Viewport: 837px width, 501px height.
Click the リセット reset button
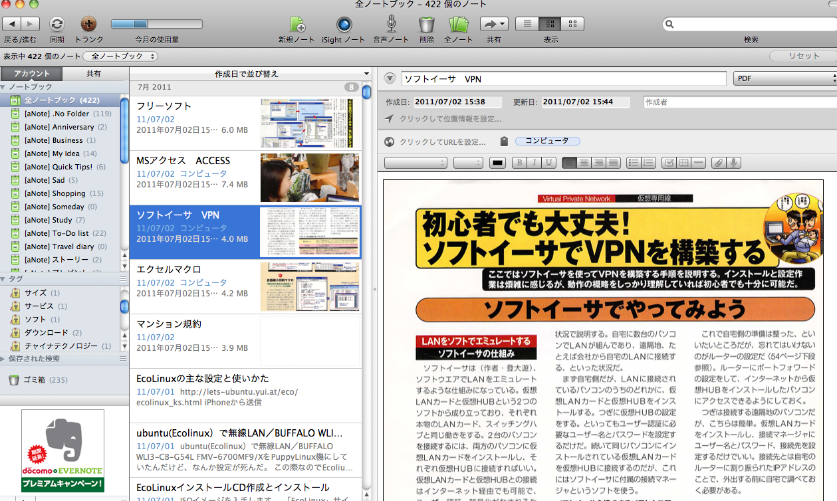click(804, 56)
